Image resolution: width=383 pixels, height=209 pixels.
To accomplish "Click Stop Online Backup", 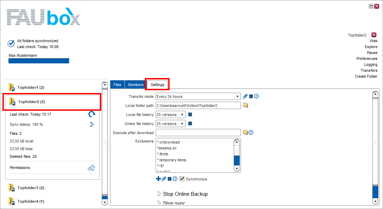I will pos(185,194).
